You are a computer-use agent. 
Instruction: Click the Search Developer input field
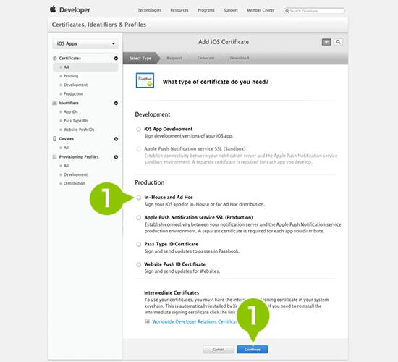tap(314, 11)
